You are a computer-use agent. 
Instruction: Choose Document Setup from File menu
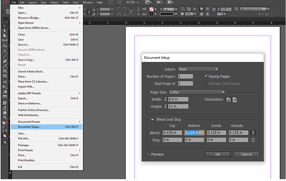29,127
